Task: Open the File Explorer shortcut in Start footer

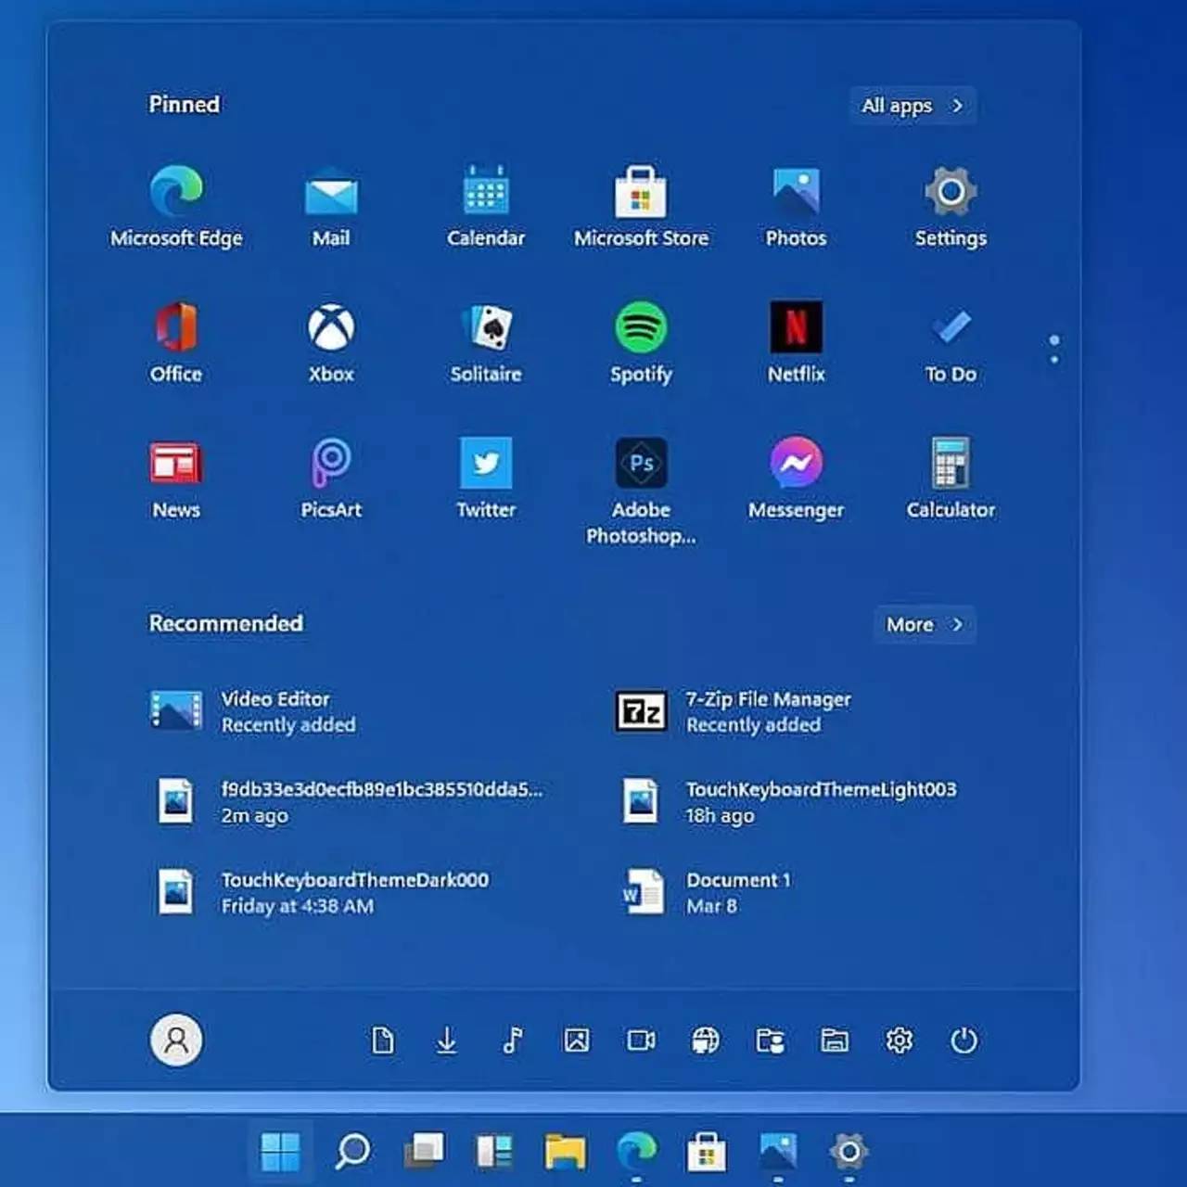Action: point(835,1040)
